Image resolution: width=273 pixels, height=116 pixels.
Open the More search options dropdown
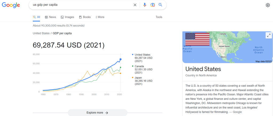point(100,17)
